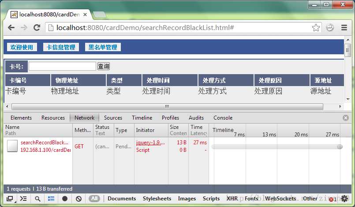The width and height of the screenshot is (355, 207).
Task: Click the 查询 search button
Action: click(x=104, y=66)
